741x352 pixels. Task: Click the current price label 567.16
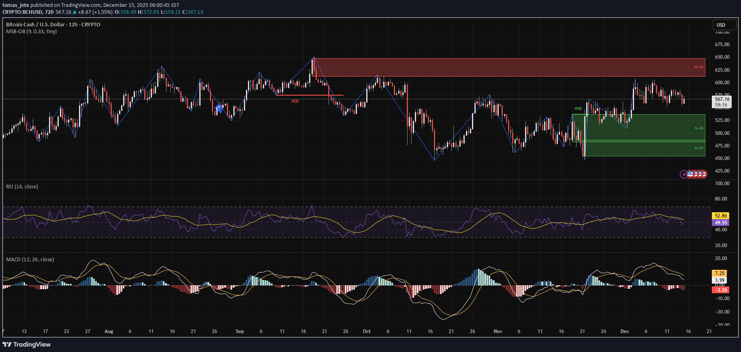[722, 99]
